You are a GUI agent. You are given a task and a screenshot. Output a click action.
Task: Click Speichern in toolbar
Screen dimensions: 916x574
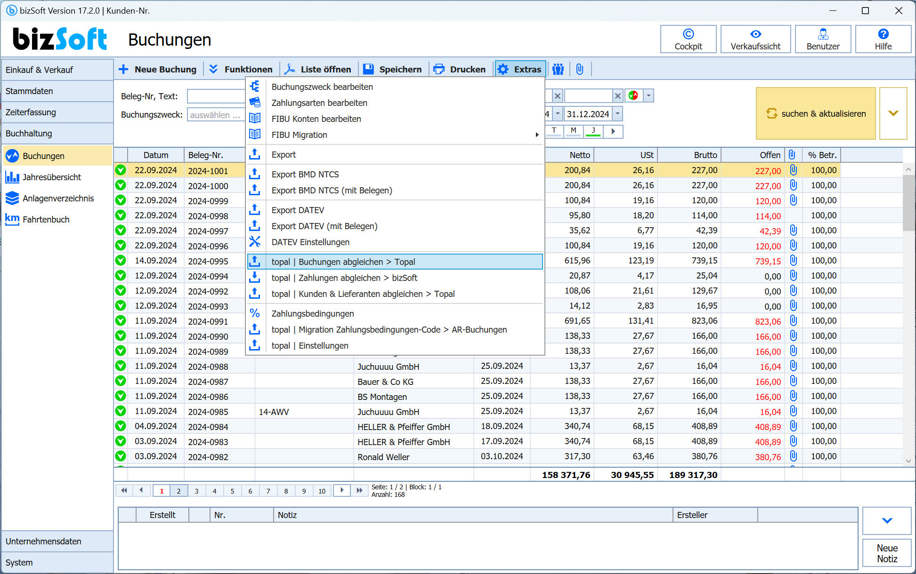[x=393, y=69]
